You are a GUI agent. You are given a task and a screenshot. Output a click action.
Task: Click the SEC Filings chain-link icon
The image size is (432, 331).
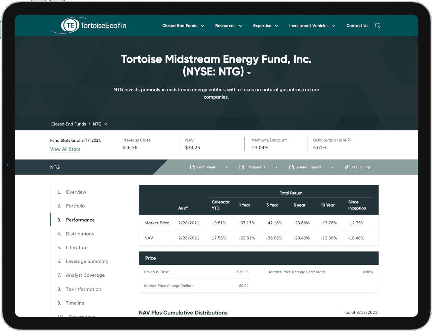(x=347, y=167)
